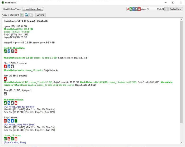Screen dimensions: 185x147
Task: Click '(Full House, Jacks full of Sixes)' text
Action: point(20,125)
